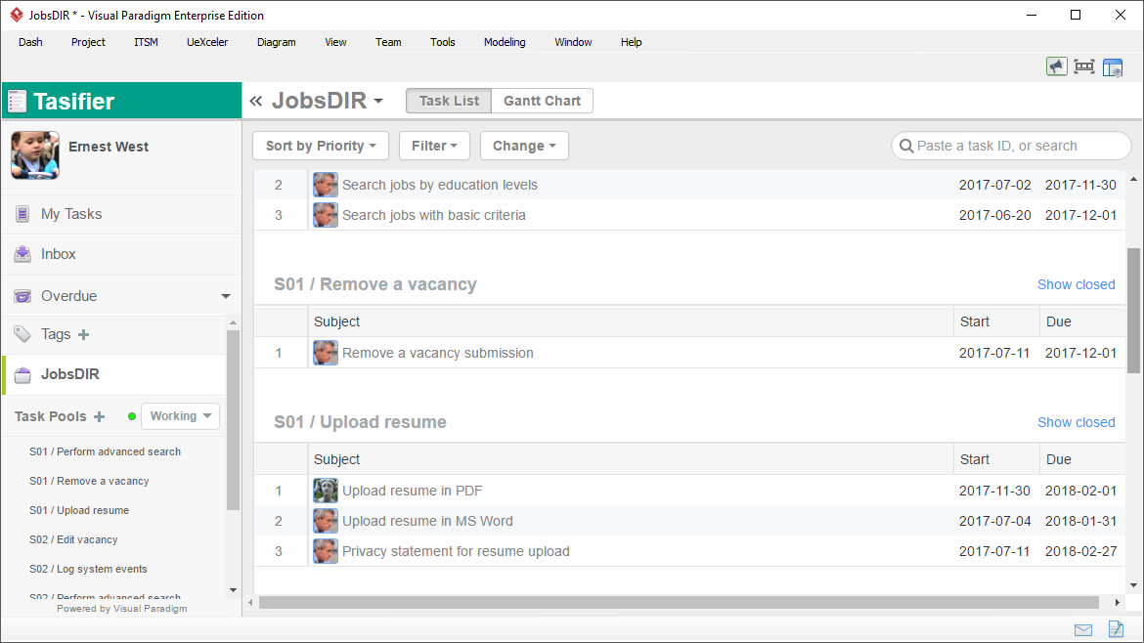Open task Upload resume in MS Word

click(427, 521)
